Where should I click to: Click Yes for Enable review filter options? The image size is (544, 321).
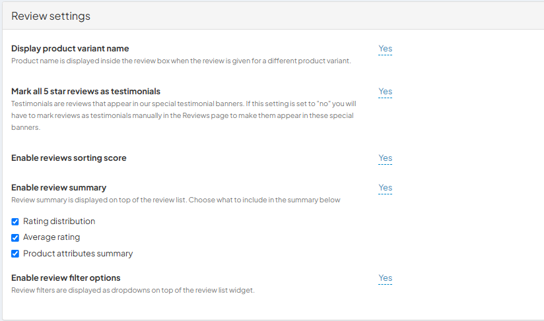(x=385, y=278)
